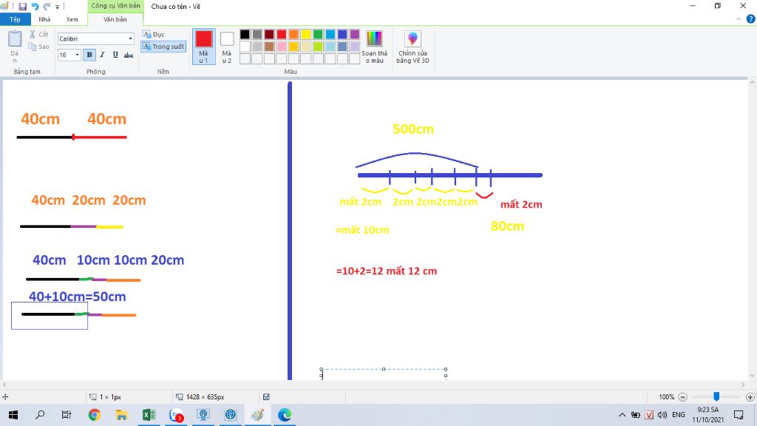Pick the pink color swatch
757x426 pixels.
click(x=282, y=47)
